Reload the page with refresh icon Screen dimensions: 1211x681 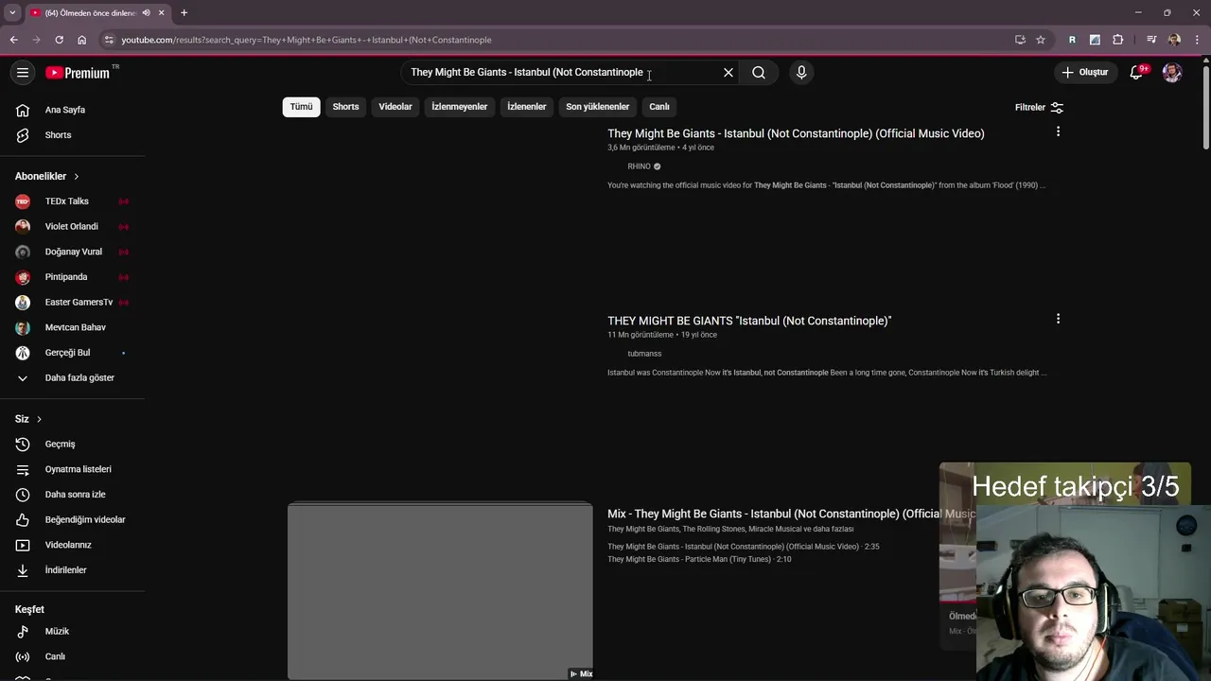click(59, 40)
